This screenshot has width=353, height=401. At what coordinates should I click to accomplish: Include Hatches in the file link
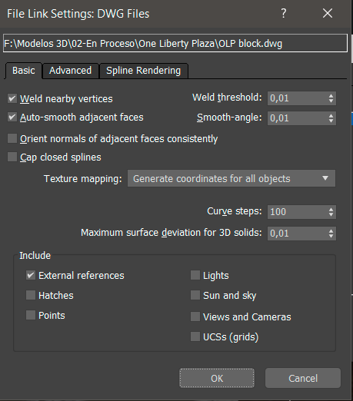tap(31, 295)
